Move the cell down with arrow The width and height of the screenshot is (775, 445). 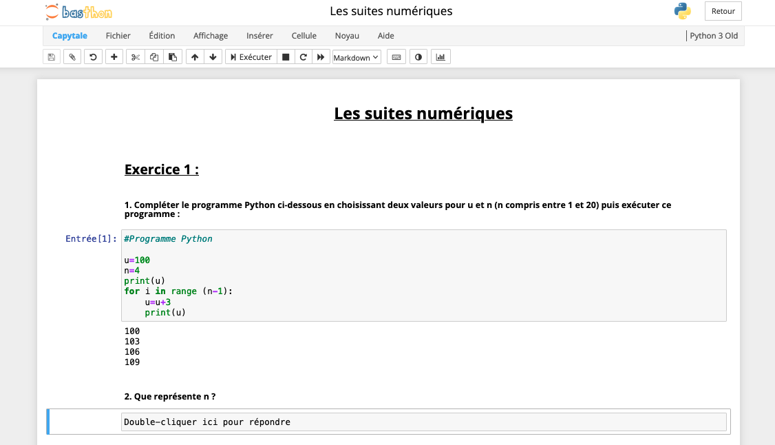click(x=213, y=57)
